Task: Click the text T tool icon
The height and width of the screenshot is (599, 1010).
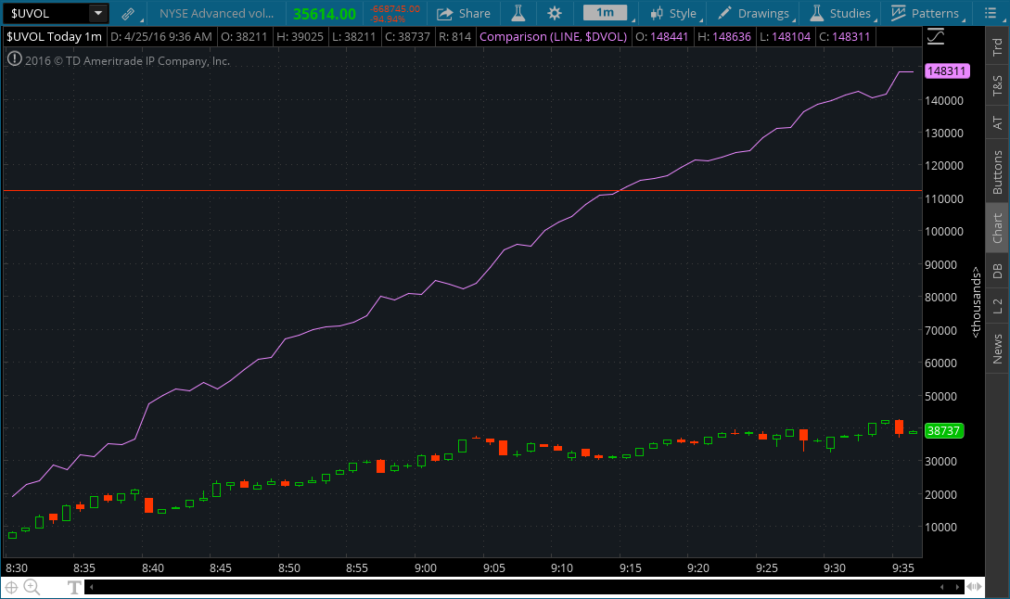Action: 74,587
